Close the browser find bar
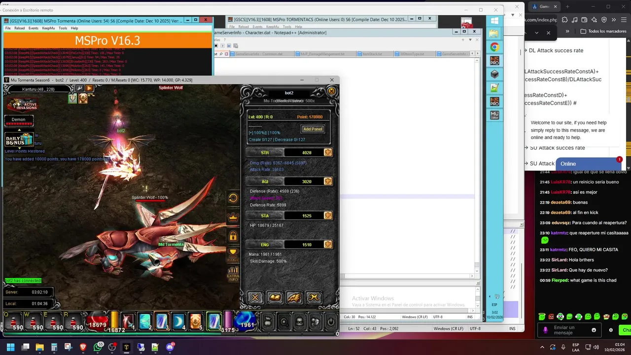The image size is (631, 355). click(548, 33)
